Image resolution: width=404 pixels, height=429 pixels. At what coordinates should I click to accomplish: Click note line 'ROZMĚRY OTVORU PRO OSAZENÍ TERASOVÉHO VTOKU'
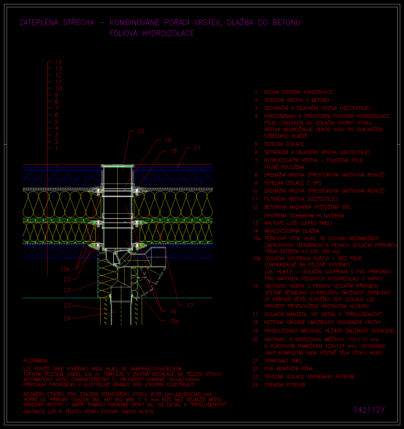(x=85, y=394)
